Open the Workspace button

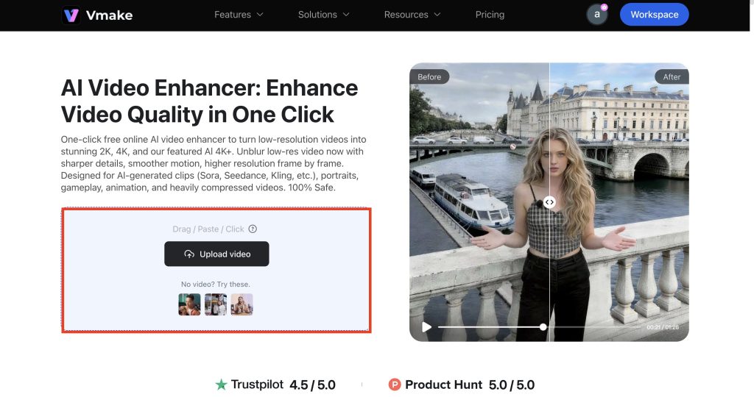(654, 15)
